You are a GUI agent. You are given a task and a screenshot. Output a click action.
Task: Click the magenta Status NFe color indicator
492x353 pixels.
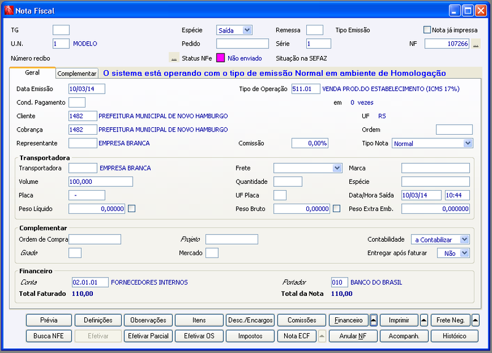tap(221, 58)
